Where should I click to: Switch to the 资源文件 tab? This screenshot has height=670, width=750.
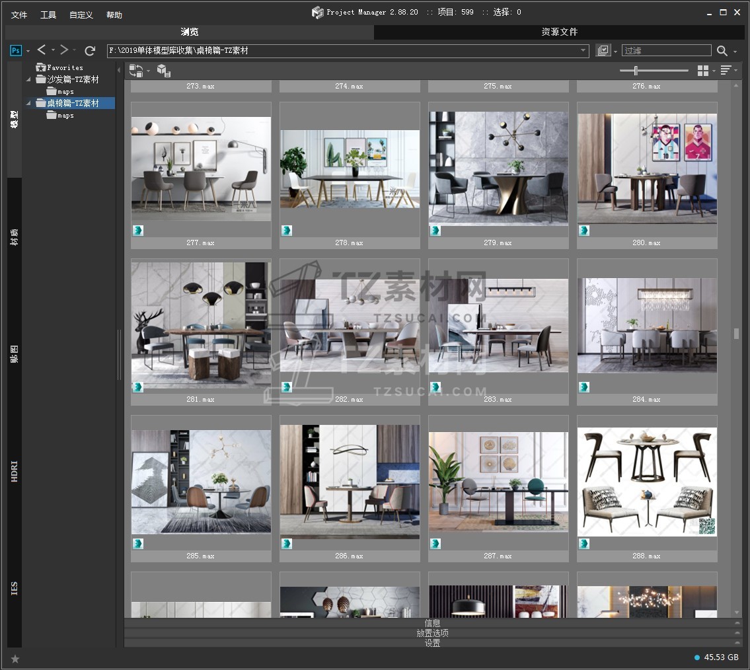click(x=559, y=32)
